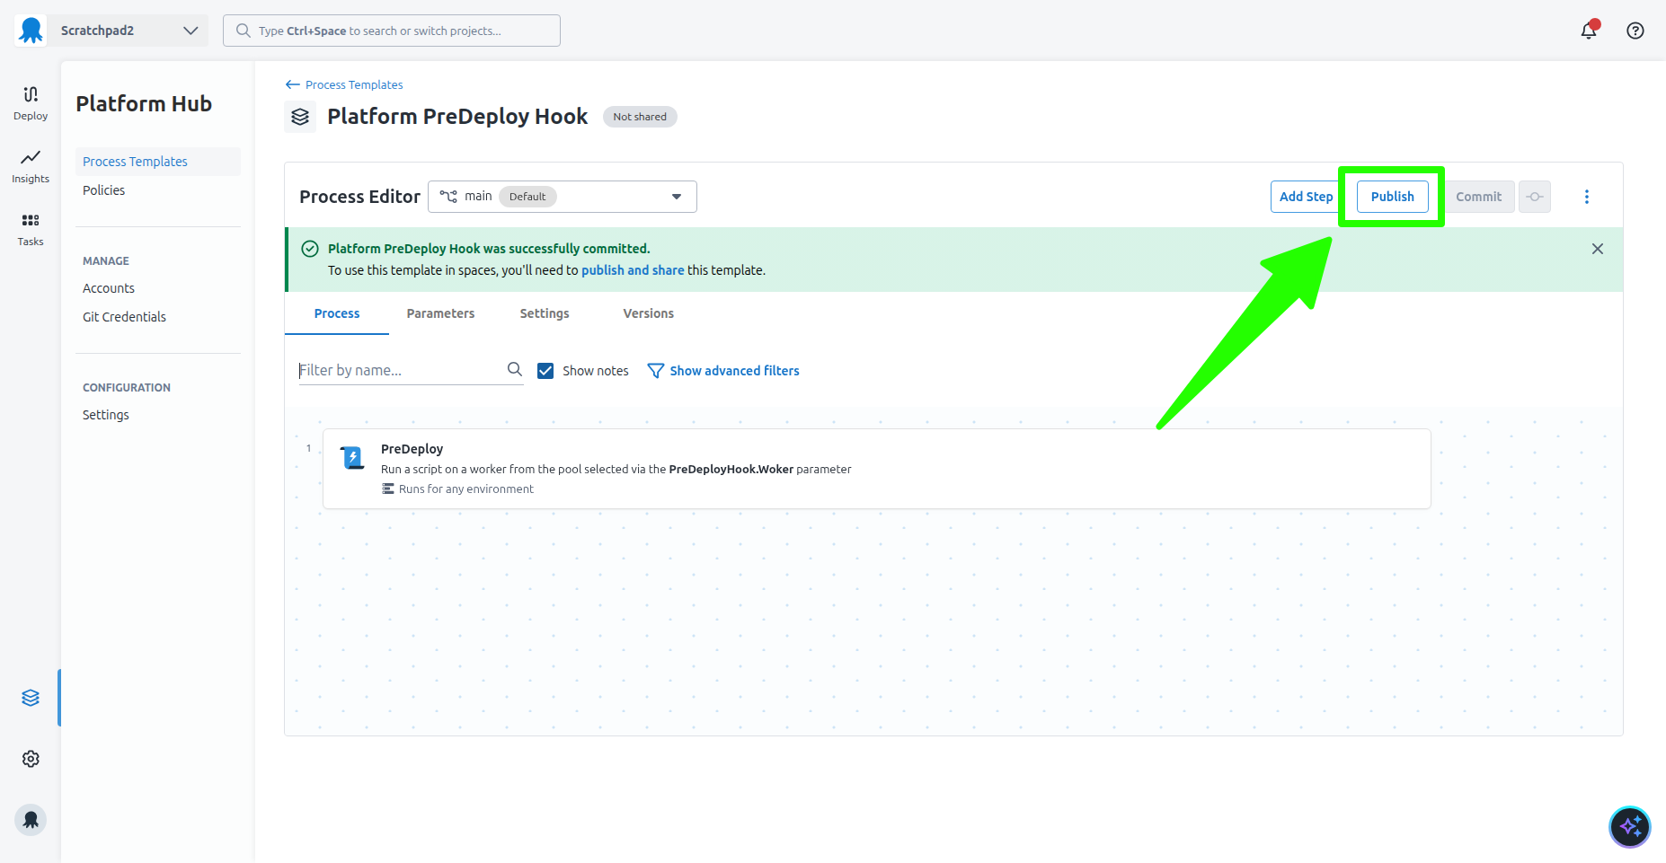The height and width of the screenshot is (863, 1666).
Task: Open the notifications bell
Action: click(x=1589, y=31)
